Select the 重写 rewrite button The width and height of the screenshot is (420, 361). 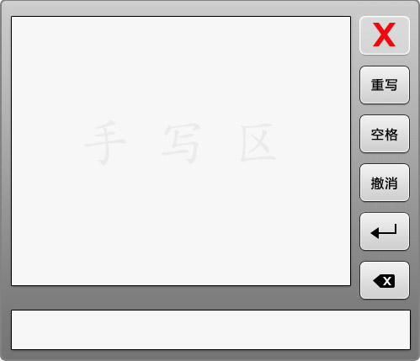(385, 85)
